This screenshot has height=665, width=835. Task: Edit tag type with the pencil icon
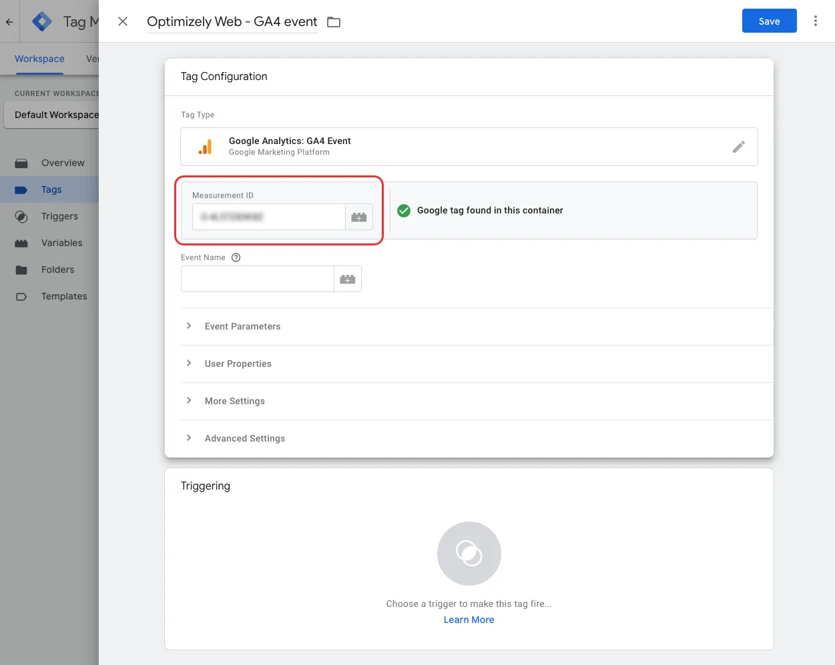(738, 147)
